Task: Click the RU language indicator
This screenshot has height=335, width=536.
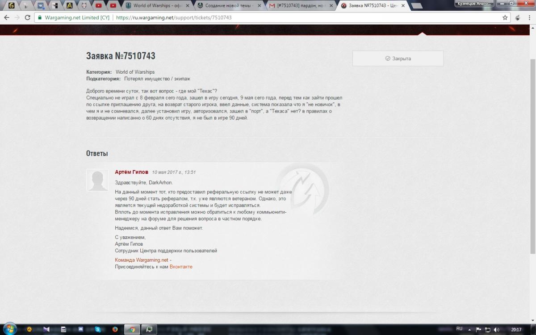Action: click(459, 329)
